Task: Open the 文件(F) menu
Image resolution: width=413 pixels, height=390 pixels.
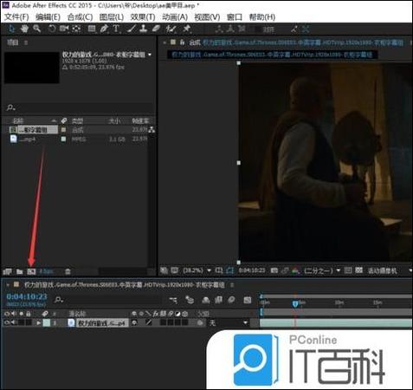Action: click(16, 17)
